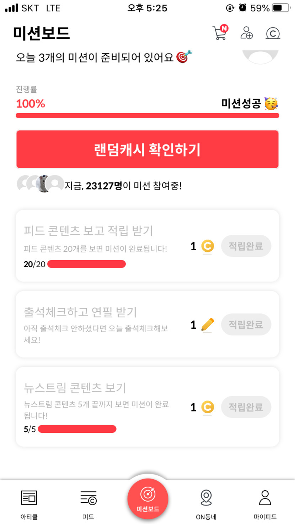This screenshot has width=295, height=524.
Task: Tap the 미션성공 party emoji
Action: (x=272, y=104)
